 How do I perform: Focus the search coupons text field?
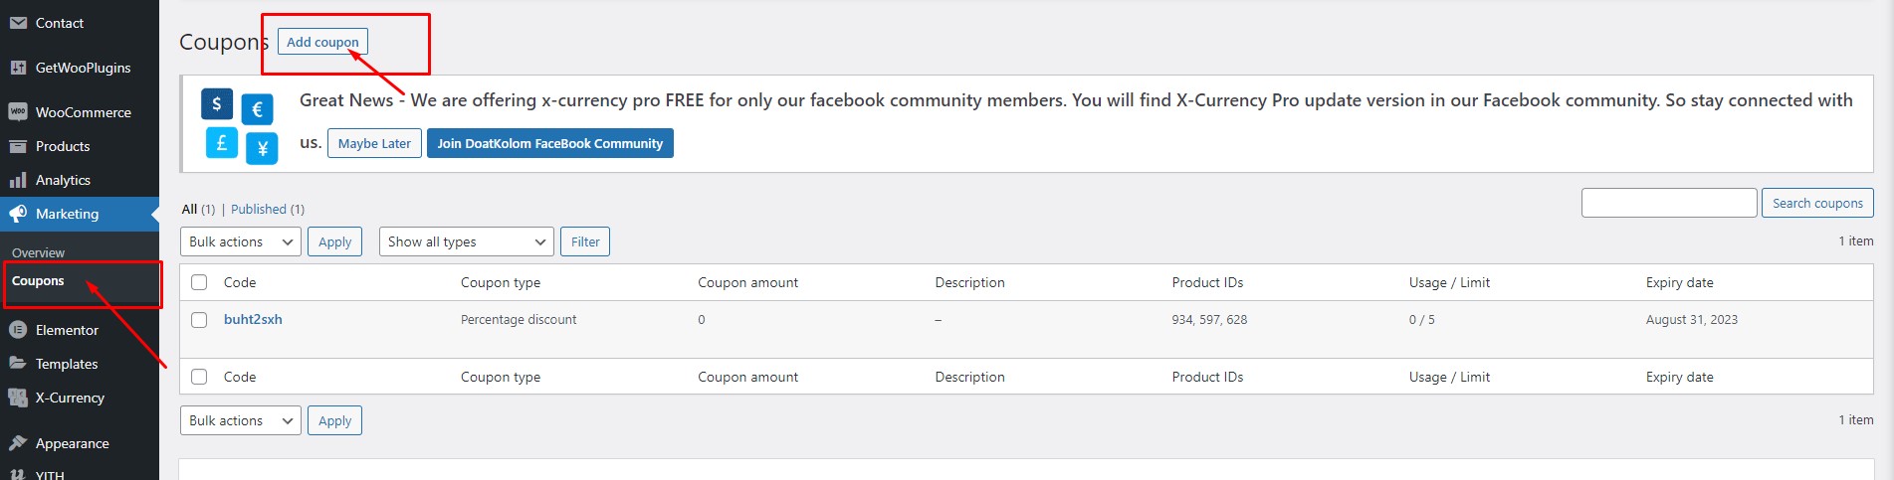[x=1669, y=203]
